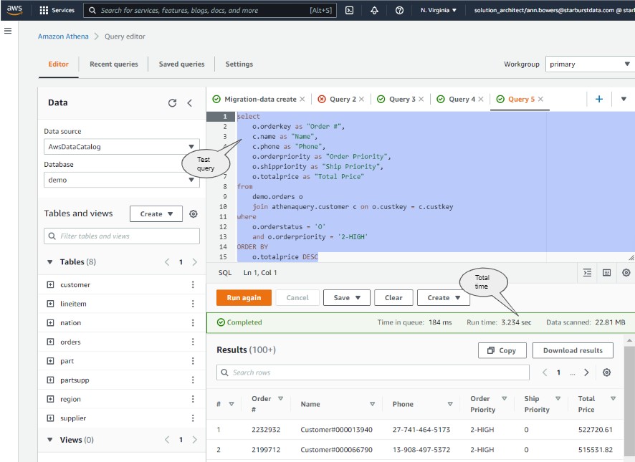635x462 pixels.
Task: Open the notifications bell
Action: (374, 11)
